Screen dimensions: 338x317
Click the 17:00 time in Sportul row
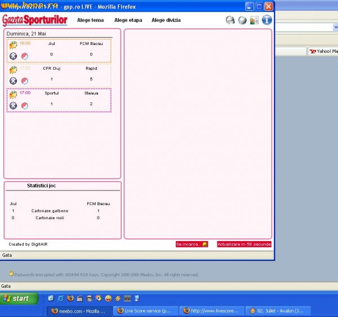[x=25, y=93]
